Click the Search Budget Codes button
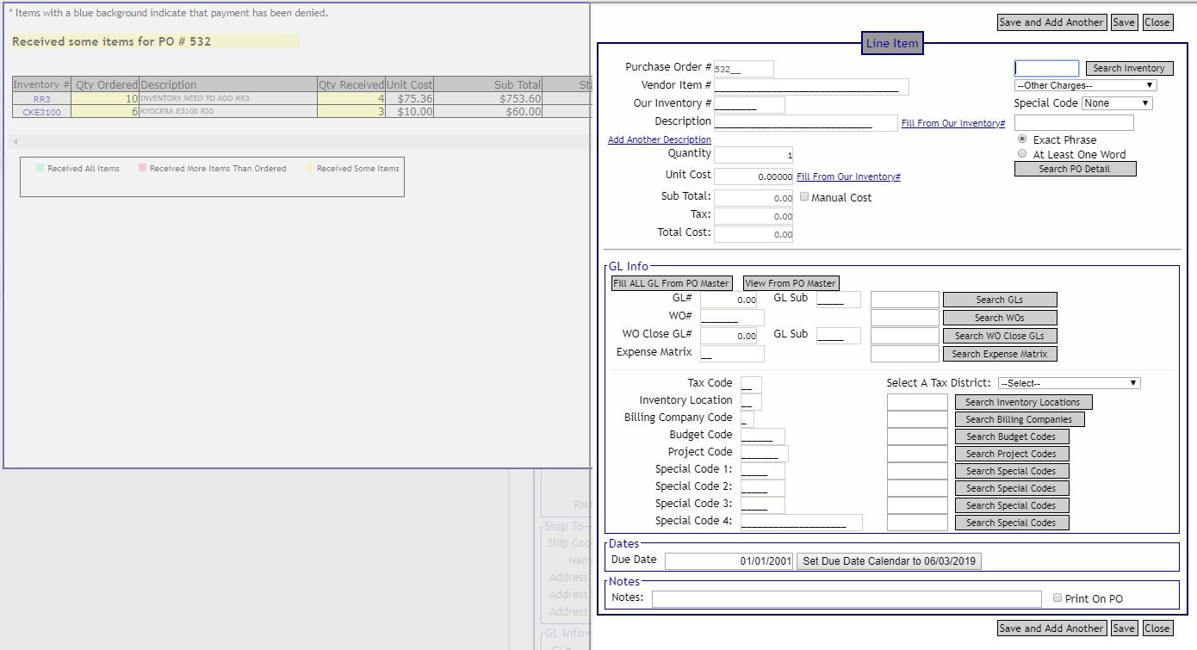 click(1012, 436)
